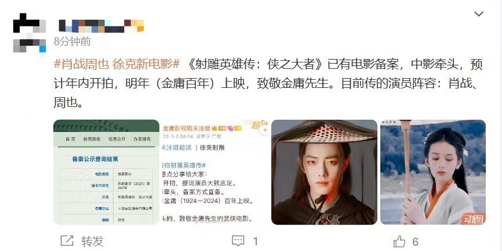Click the plus follow icon in second thumbnail
The width and height of the screenshot is (502, 251).
click(x=265, y=130)
